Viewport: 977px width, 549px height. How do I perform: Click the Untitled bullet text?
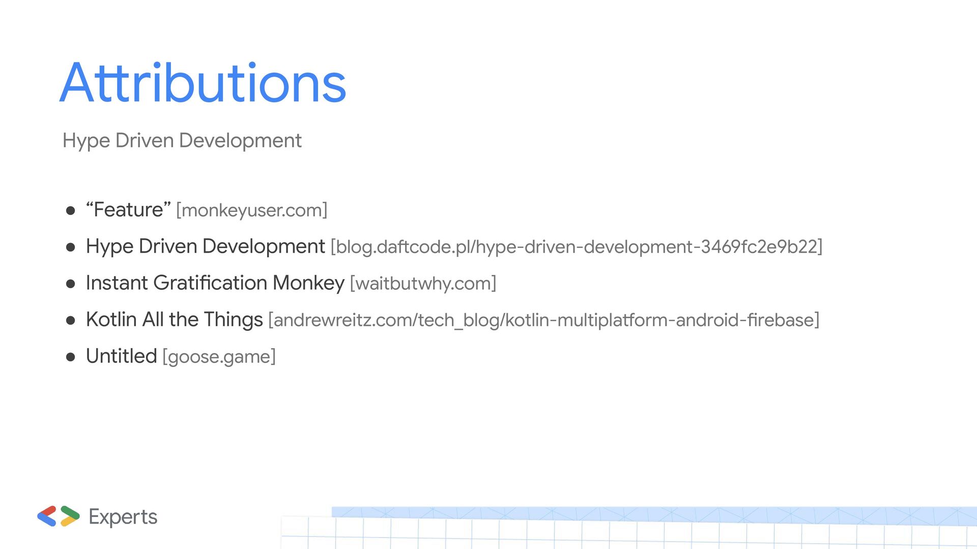point(121,356)
